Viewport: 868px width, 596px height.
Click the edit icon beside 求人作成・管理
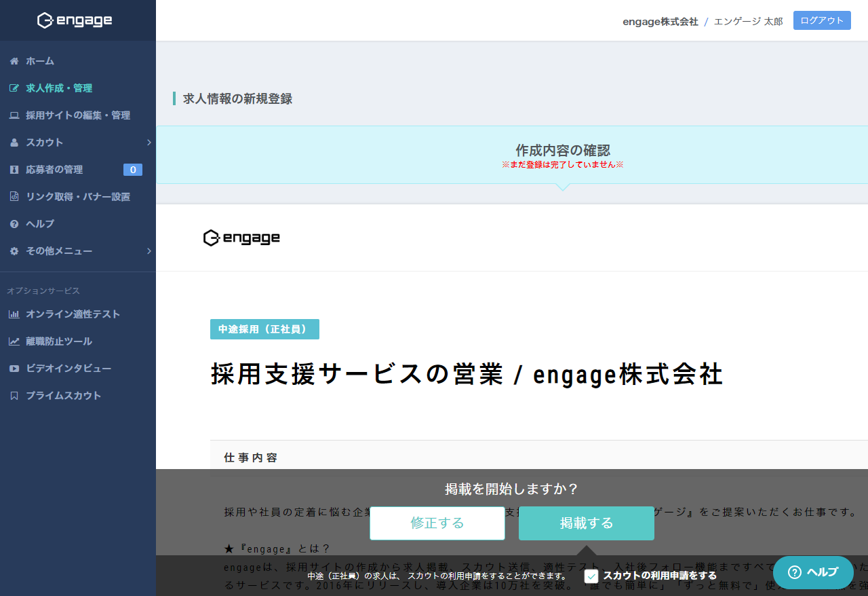click(14, 88)
